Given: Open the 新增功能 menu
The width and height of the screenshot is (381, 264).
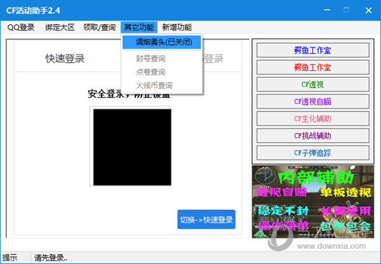Looking at the screenshot, I should tap(177, 27).
